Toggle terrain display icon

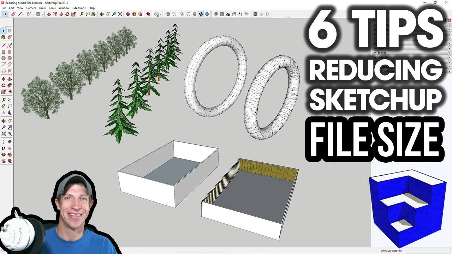(261, 14)
